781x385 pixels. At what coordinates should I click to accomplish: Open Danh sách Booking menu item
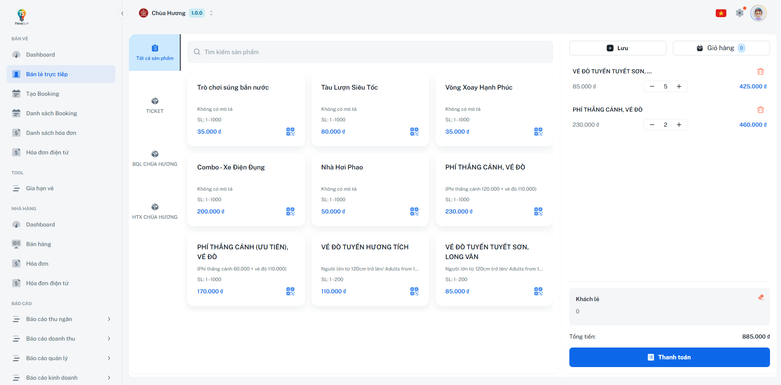point(51,113)
